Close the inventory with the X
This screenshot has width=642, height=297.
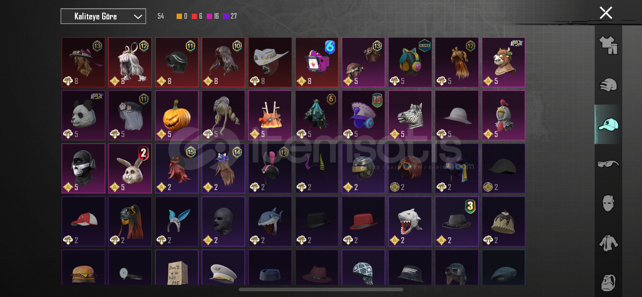pyautogui.click(x=606, y=13)
